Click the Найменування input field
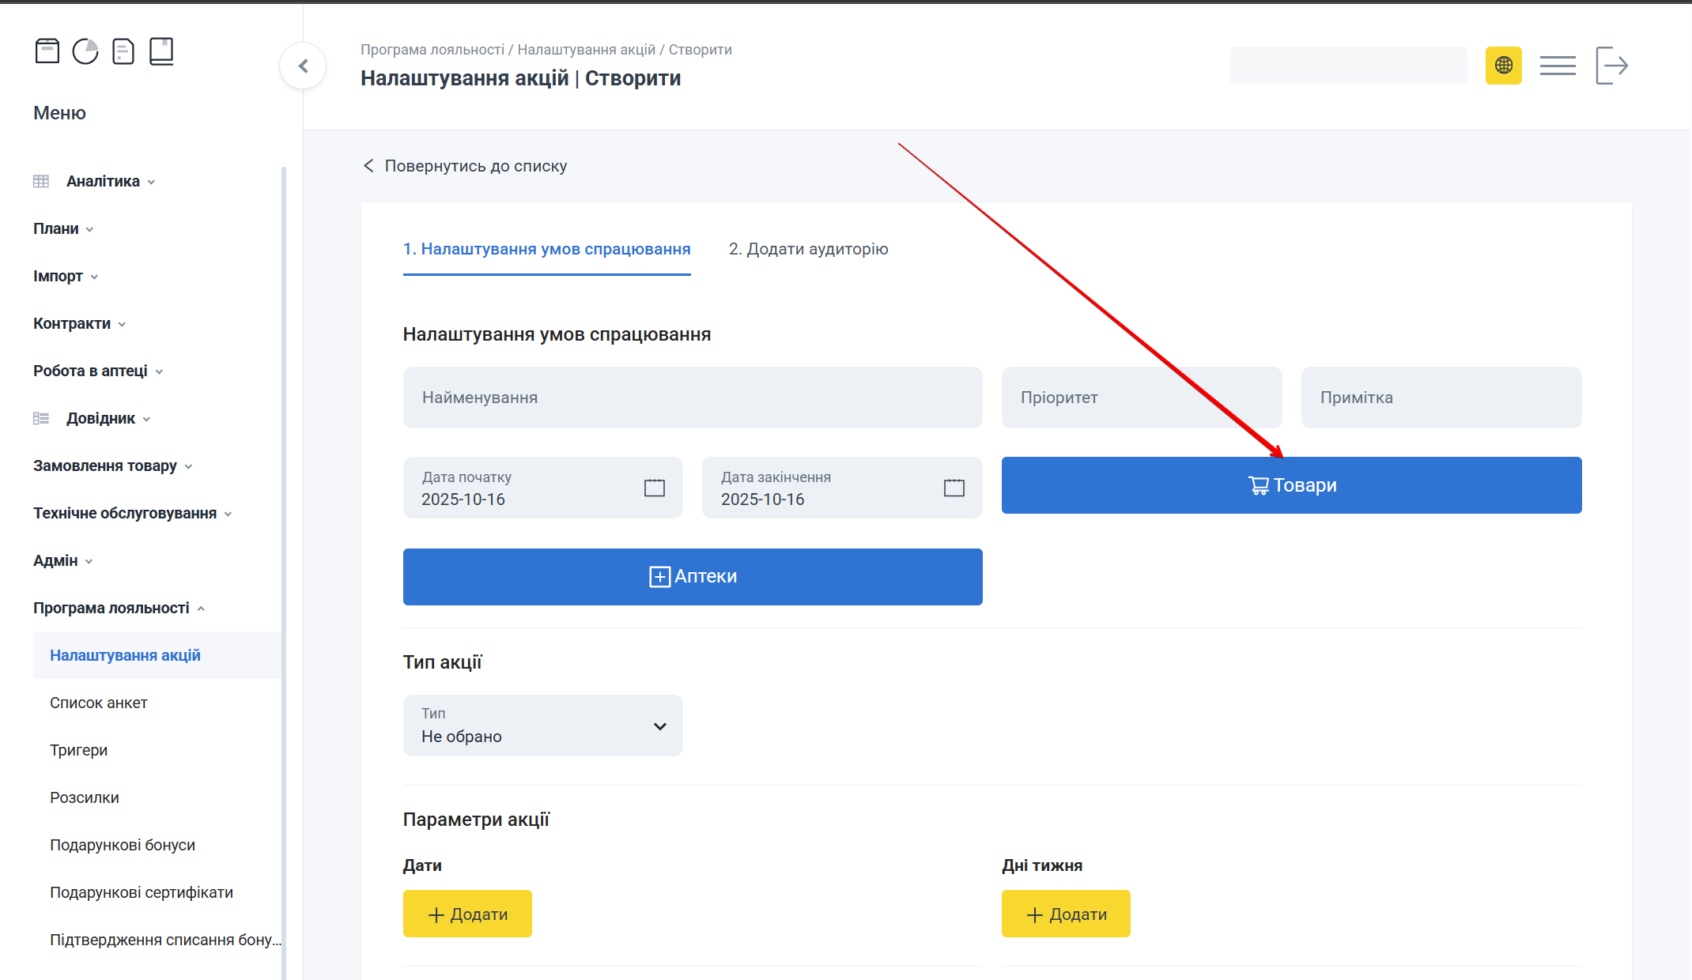 coord(692,398)
